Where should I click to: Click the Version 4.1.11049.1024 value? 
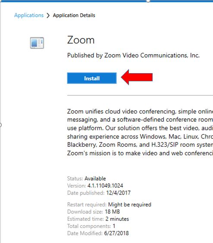(x=105, y=186)
